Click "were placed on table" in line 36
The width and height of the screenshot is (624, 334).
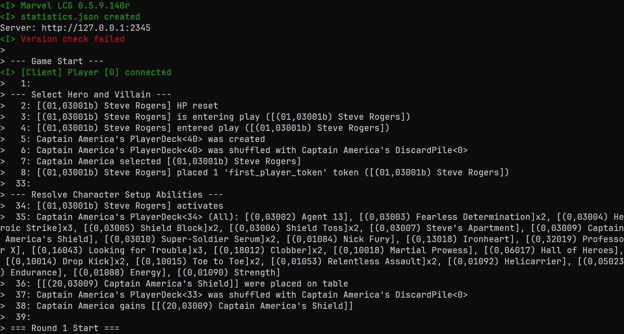click(x=296, y=284)
